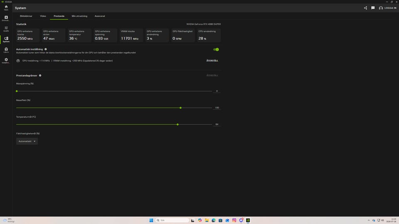Open Instagram from the taskbar

pyautogui.click(x=234, y=220)
